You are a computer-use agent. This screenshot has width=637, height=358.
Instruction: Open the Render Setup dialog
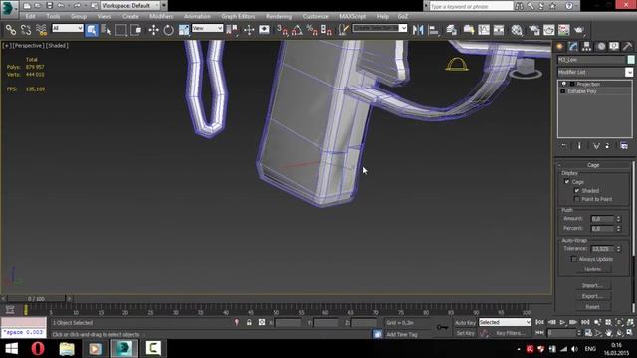(x=533, y=30)
